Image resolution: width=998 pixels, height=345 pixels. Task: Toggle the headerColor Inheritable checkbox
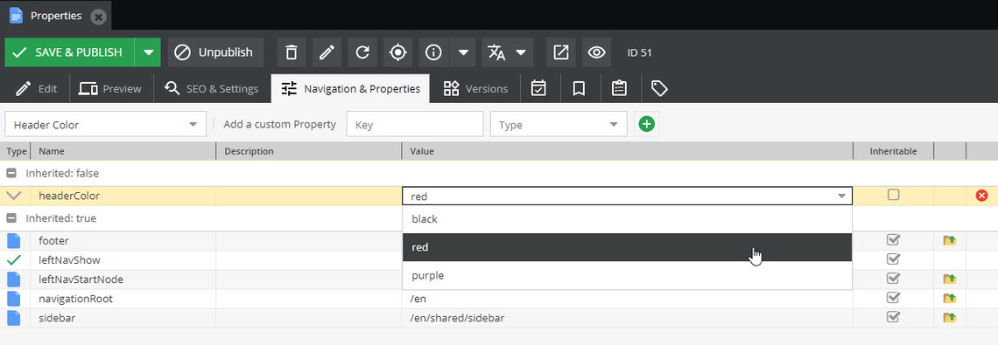pyautogui.click(x=894, y=195)
